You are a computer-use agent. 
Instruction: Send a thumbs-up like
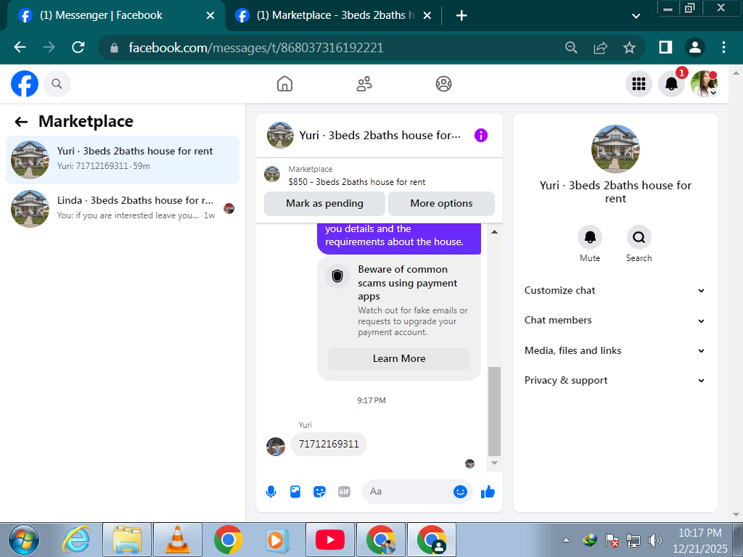488,492
